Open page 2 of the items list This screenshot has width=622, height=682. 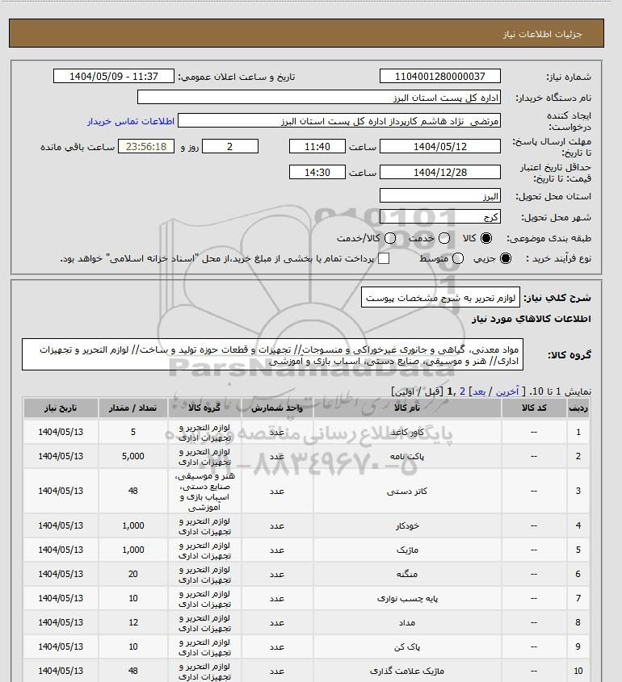coord(462,391)
